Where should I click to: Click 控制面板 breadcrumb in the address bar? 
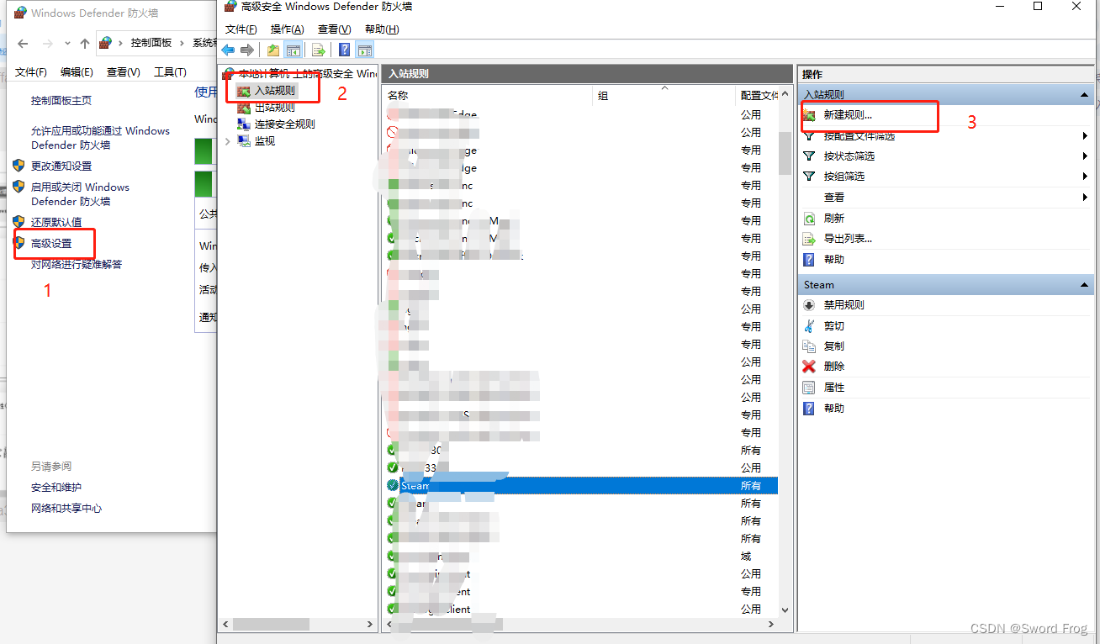151,43
